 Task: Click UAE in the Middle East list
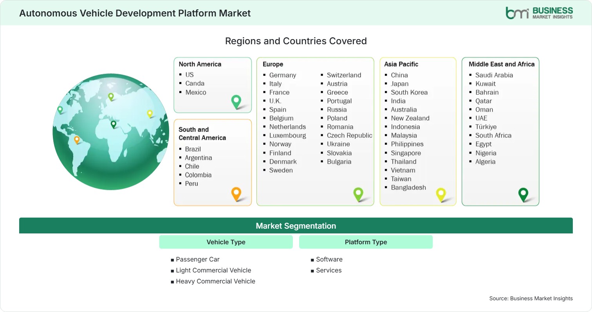pyautogui.click(x=481, y=118)
